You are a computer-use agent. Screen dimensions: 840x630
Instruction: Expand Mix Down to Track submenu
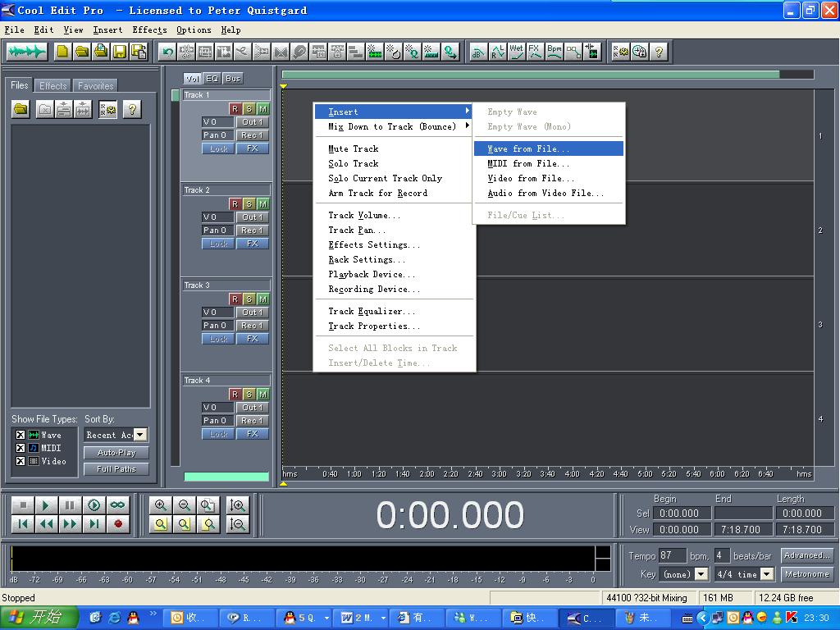coord(395,126)
